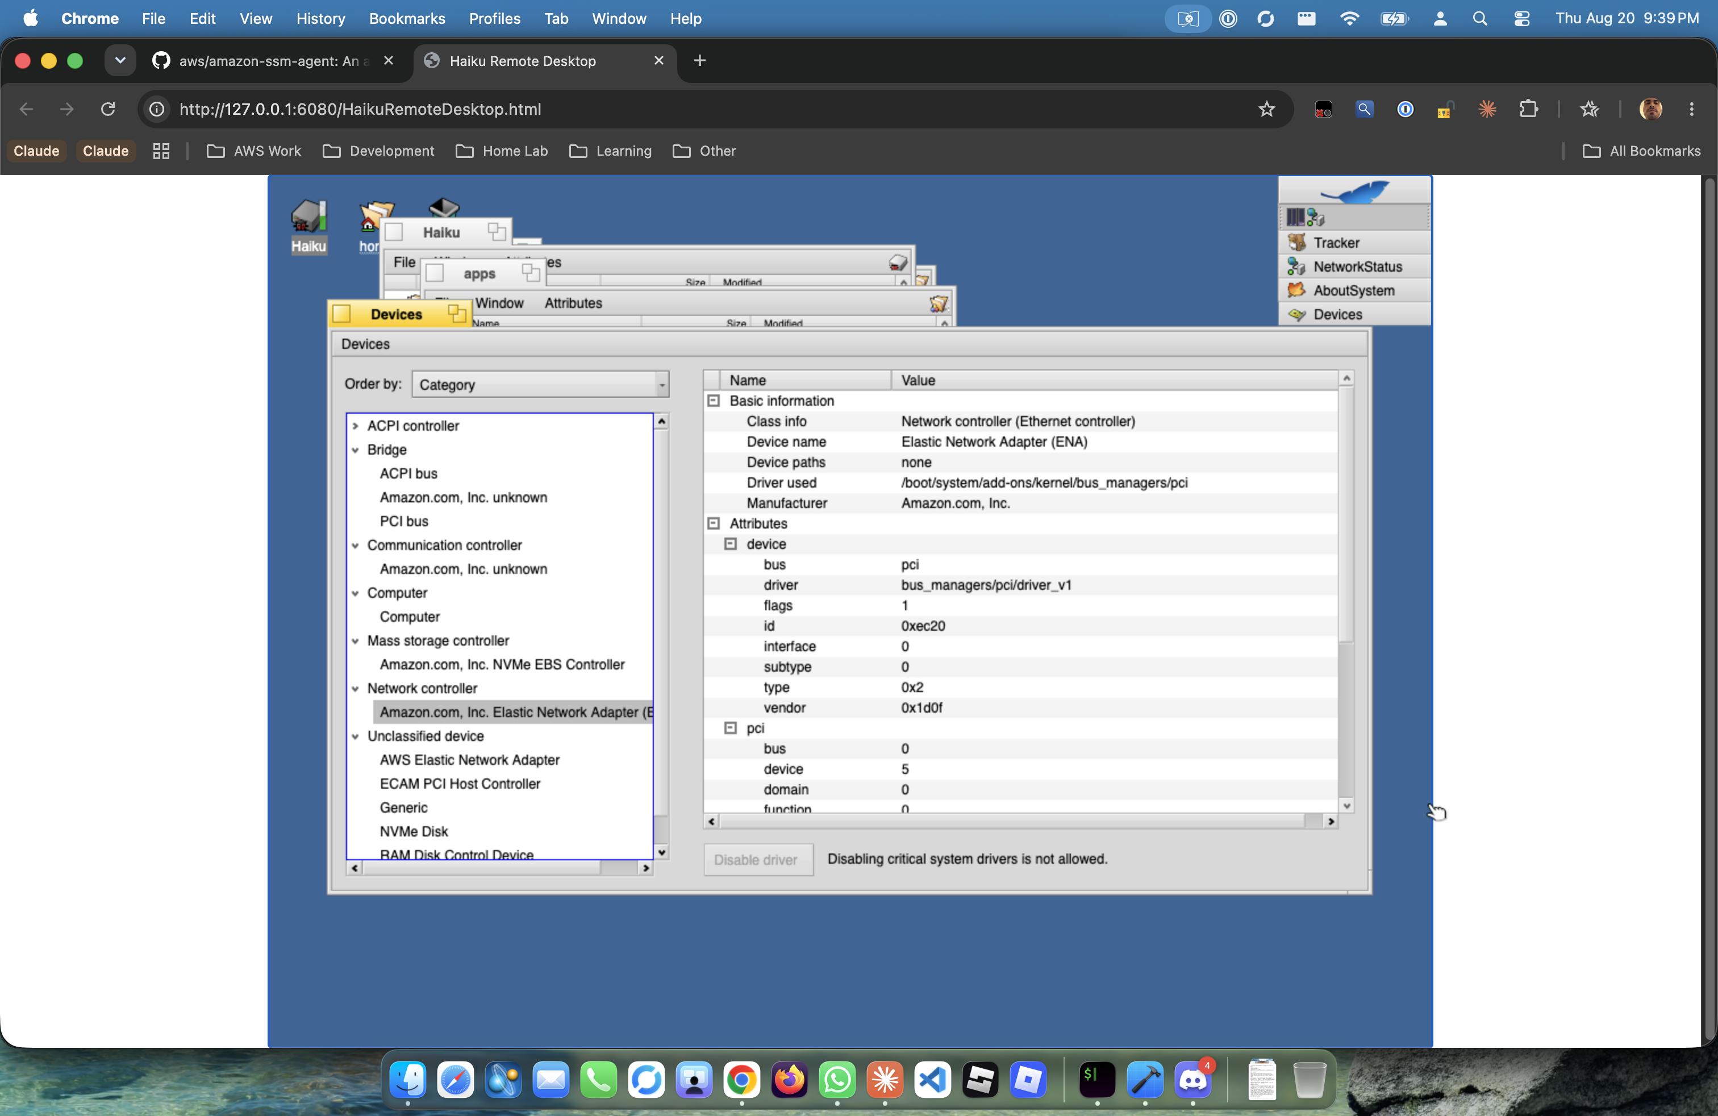Open Chrome tab search dropdown arrow
This screenshot has height=1116, width=1718.
pyautogui.click(x=120, y=61)
